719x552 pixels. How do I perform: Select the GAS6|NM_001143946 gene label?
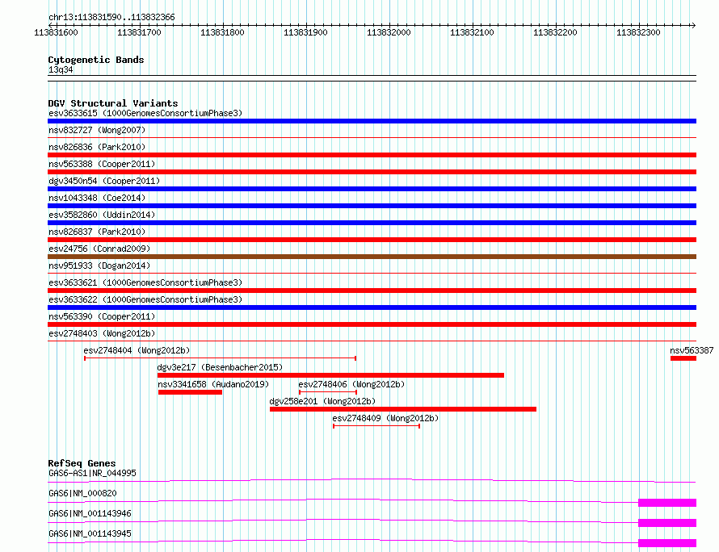90,513
